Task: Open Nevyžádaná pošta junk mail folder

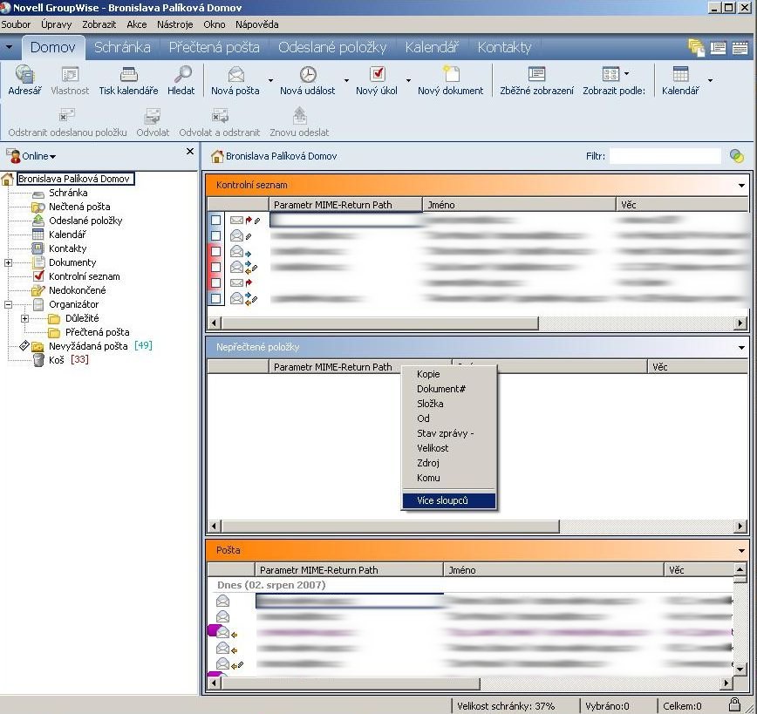Action: [x=88, y=346]
